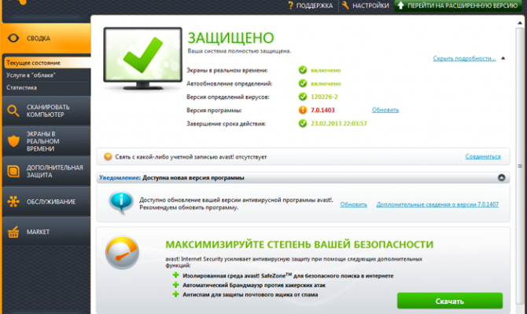This screenshot has height=314, width=527.
Task: Click Максимизируйте степень вашей безопасности heading
Action: [299, 245]
